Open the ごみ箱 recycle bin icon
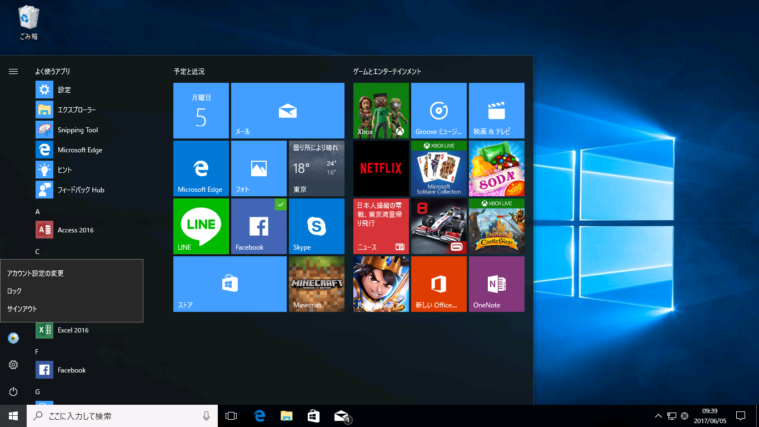 click(x=28, y=23)
